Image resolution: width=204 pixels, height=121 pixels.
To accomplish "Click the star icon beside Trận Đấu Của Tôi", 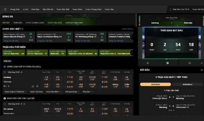I will click(171, 9).
